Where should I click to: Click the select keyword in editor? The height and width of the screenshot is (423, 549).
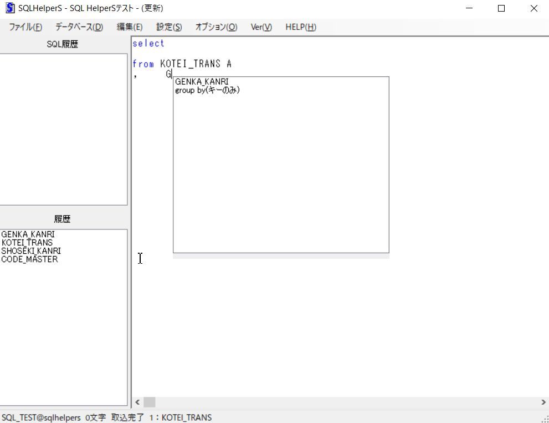(148, 43)
